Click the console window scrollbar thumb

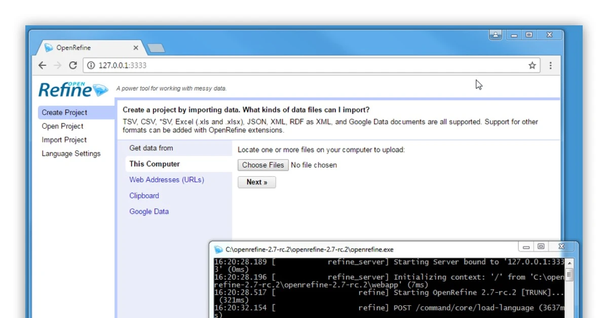(x=569, y=275)
